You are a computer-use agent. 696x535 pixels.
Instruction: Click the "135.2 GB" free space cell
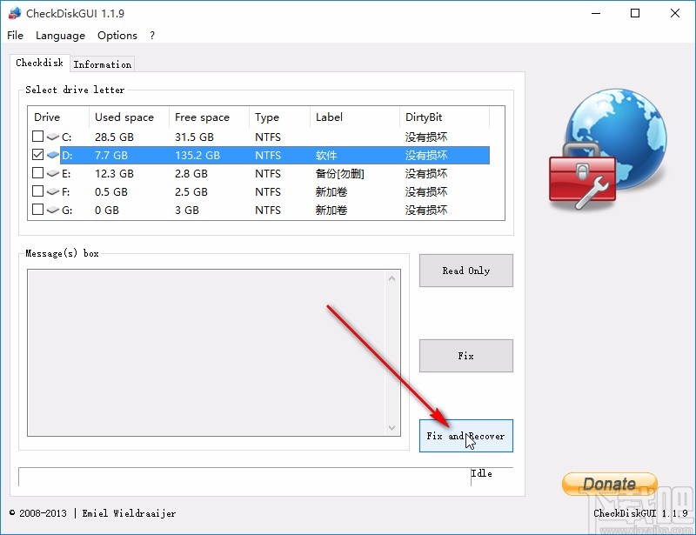click(x=197, y=156)
